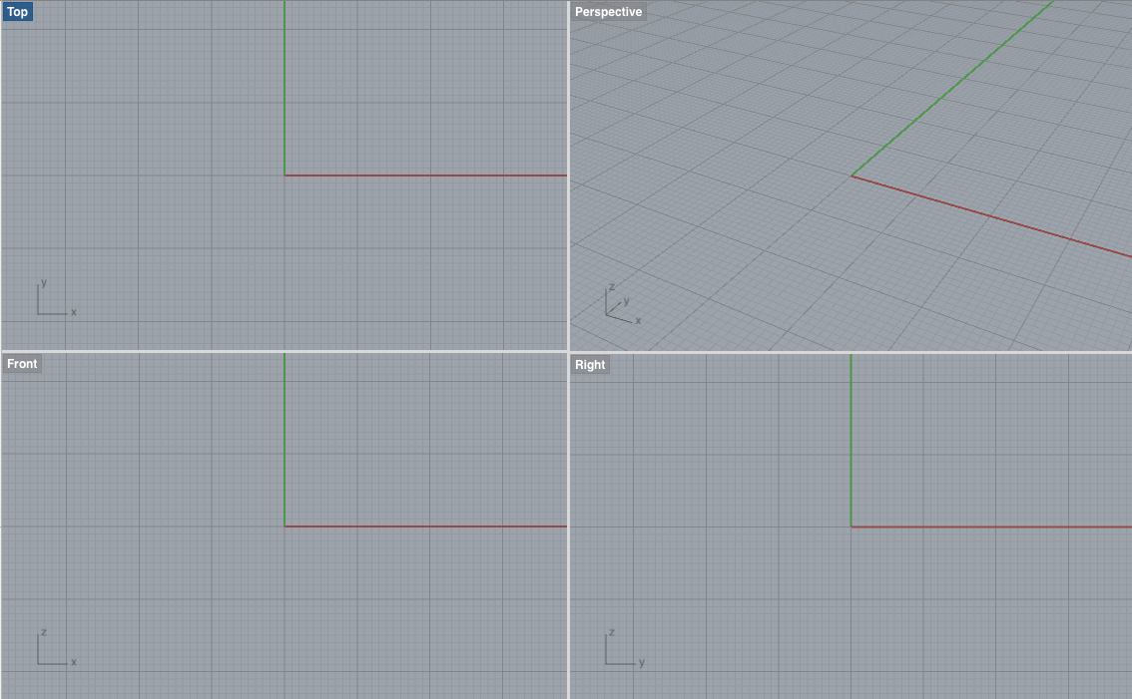1132x699 pixels.
Task: Activate the Right viewport title label
Action: click(590, 364)
